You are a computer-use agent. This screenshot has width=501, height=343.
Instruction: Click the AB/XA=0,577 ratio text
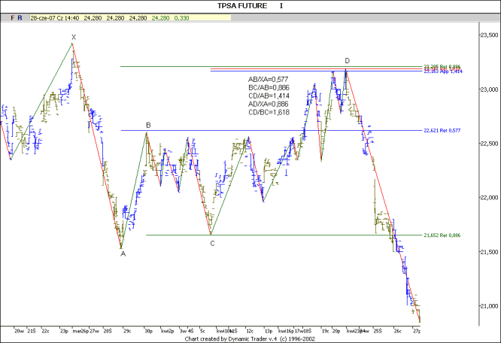pos(269,79)
